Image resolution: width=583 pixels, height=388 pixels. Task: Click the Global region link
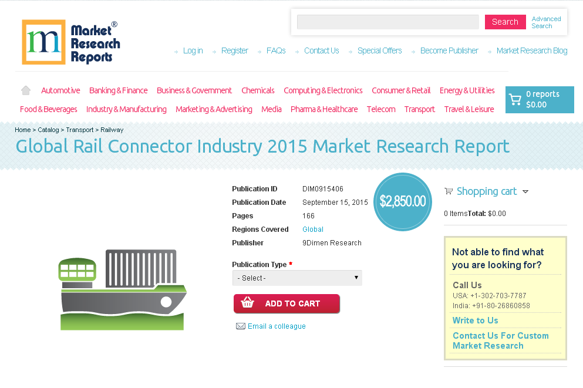pyautogui.click(x=313, y=230)
